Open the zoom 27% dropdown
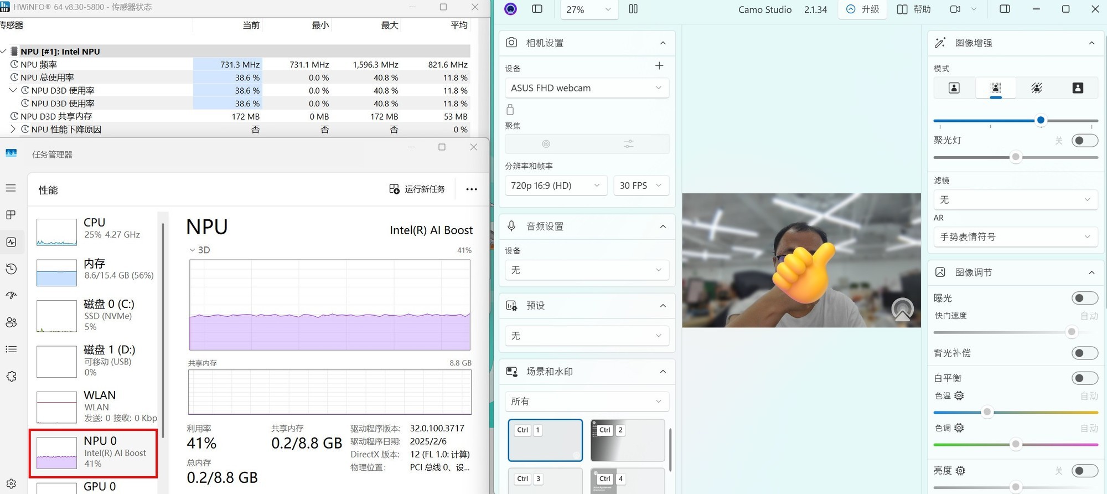The image size is (1107, 494). [x=589, y=9]
